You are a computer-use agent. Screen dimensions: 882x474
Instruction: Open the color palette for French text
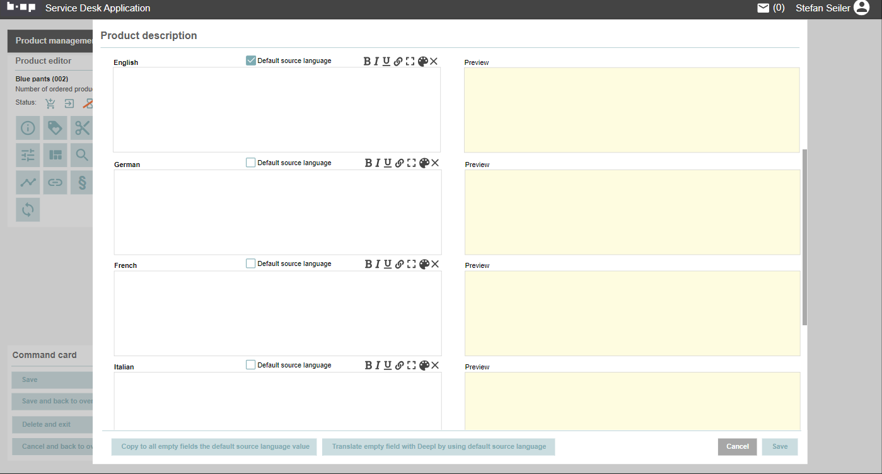pos(424,264)
